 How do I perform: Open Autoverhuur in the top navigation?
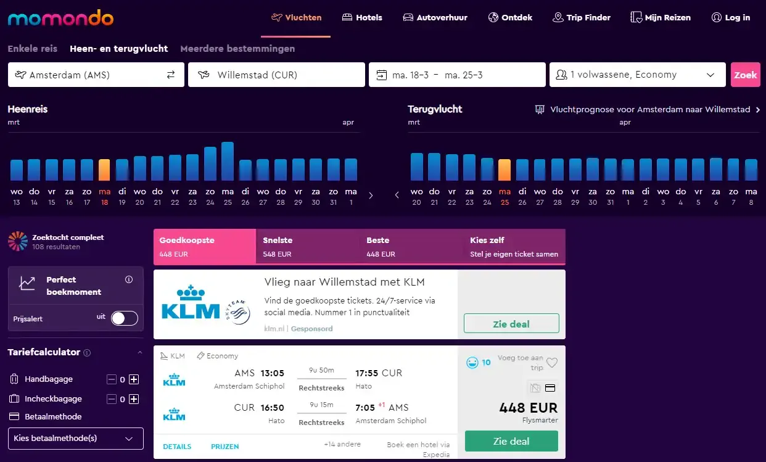click(435, 17)
